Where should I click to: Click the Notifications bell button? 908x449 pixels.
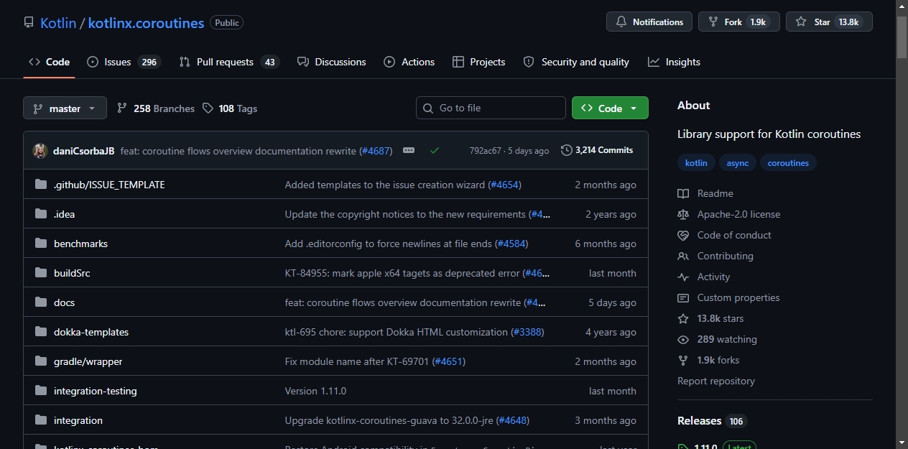[649, 22]
